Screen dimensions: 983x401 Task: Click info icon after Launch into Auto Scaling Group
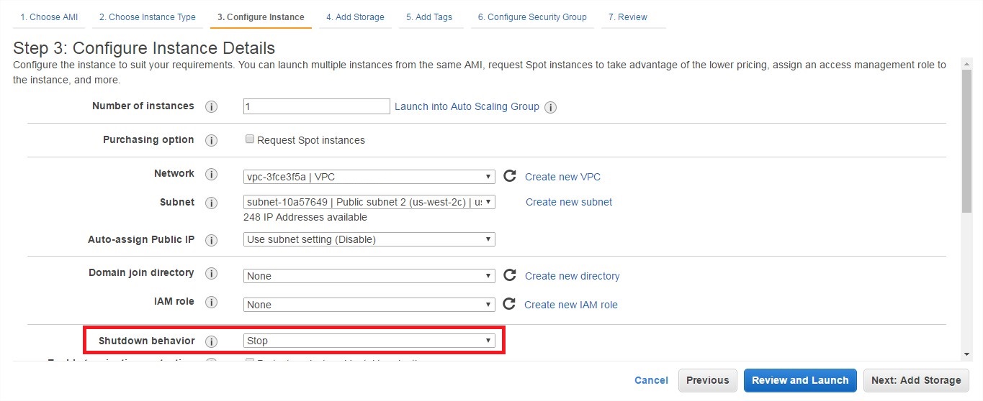[x=550, y=107]
